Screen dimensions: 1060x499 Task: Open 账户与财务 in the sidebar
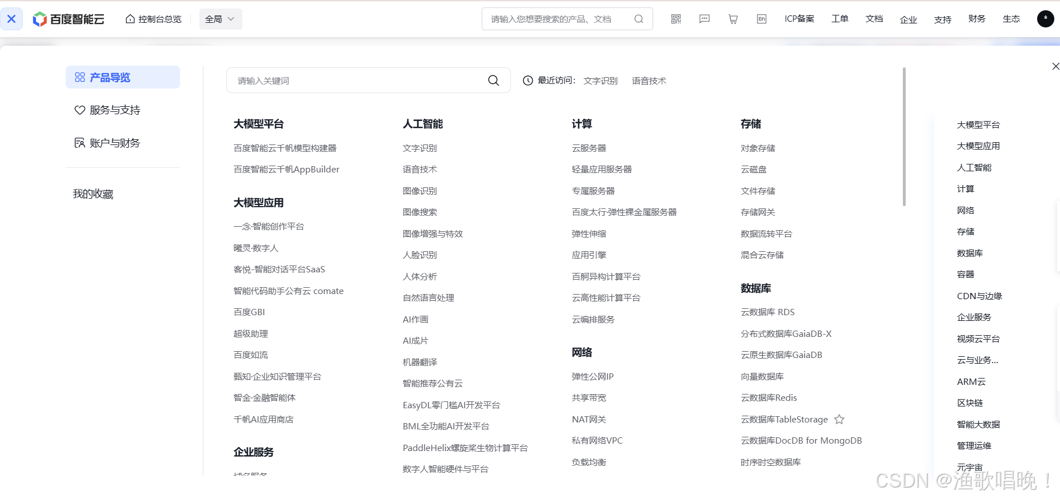107,143
